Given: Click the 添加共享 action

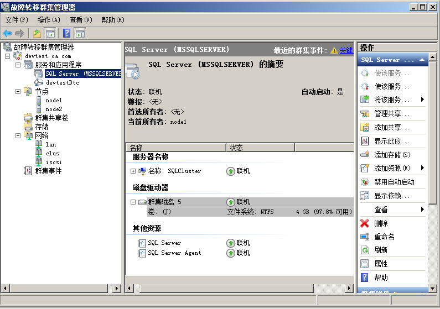Looking at the screenshot, I should tap(392, 128).
